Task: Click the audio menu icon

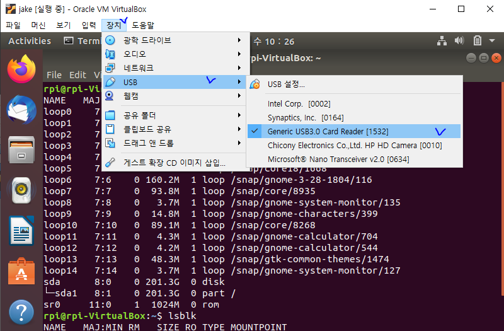Action: (110, 54)
